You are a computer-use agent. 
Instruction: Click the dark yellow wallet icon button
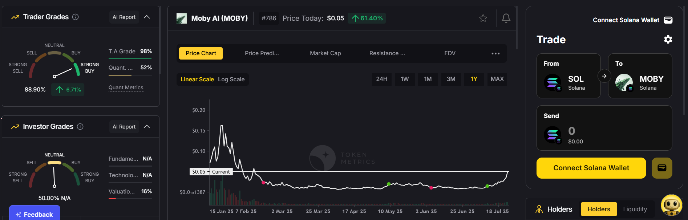click(x=662, y=168)
